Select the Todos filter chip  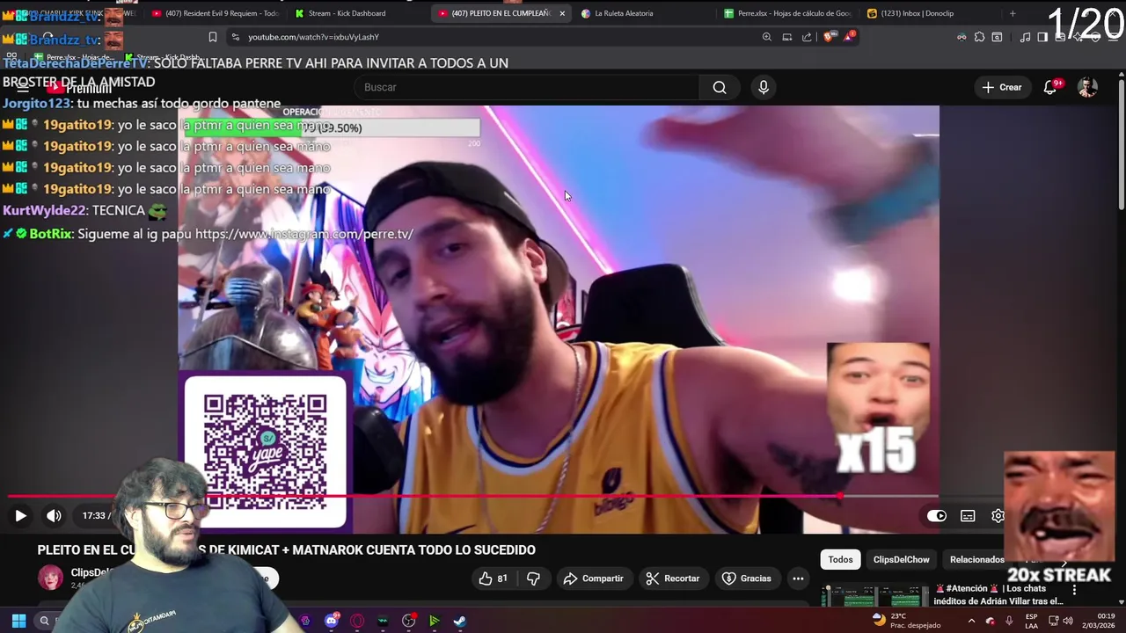pos(840,559)
